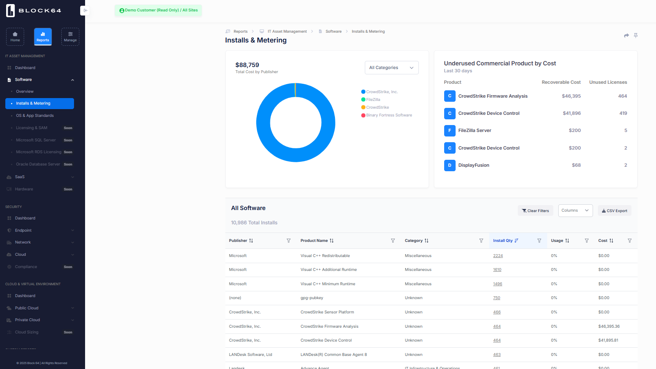This screenshot has height=369, width=656.
Task: Open install quantity 2224 link
Action: 498,256
